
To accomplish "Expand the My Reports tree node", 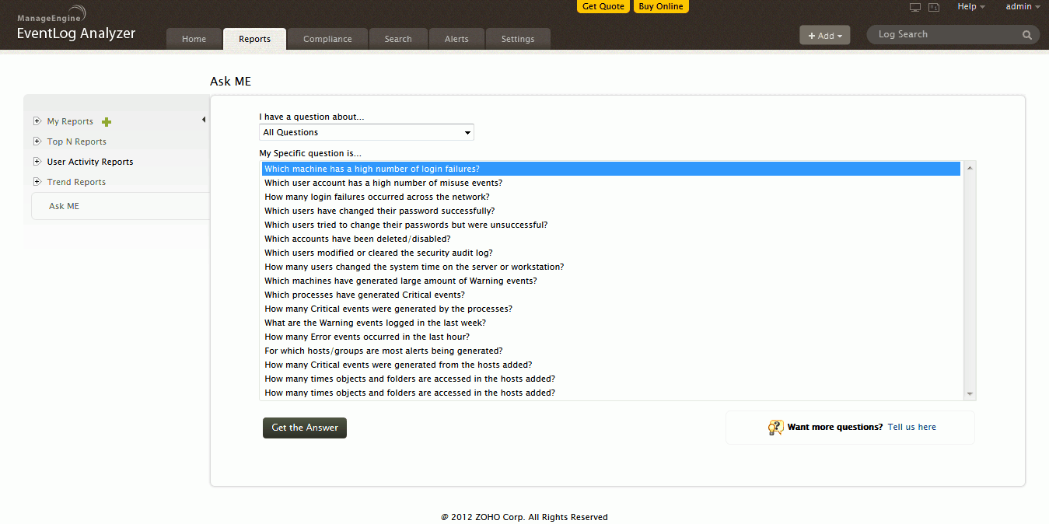I will (37, 121).
